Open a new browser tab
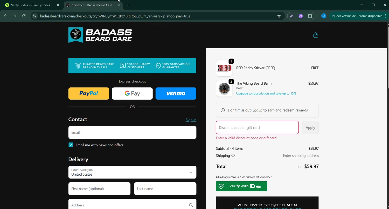 pos(128,5)
